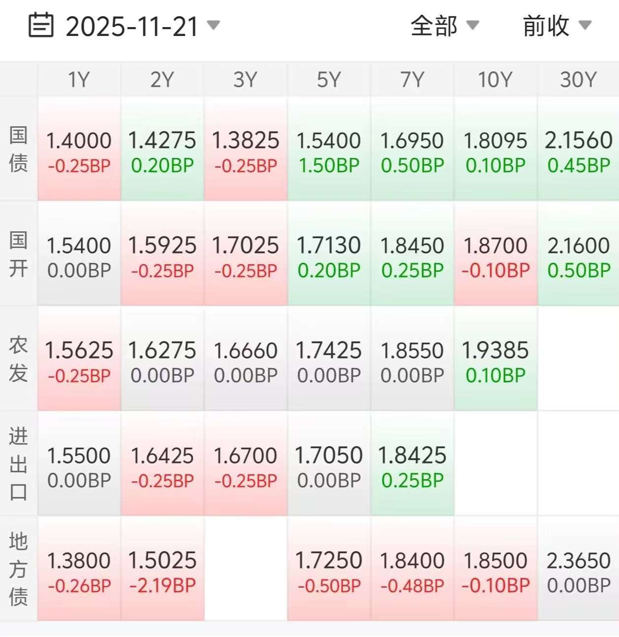Tap the 农发 10Y cell showing 1.9385
619x637 pixels.
tap(495, 359)
